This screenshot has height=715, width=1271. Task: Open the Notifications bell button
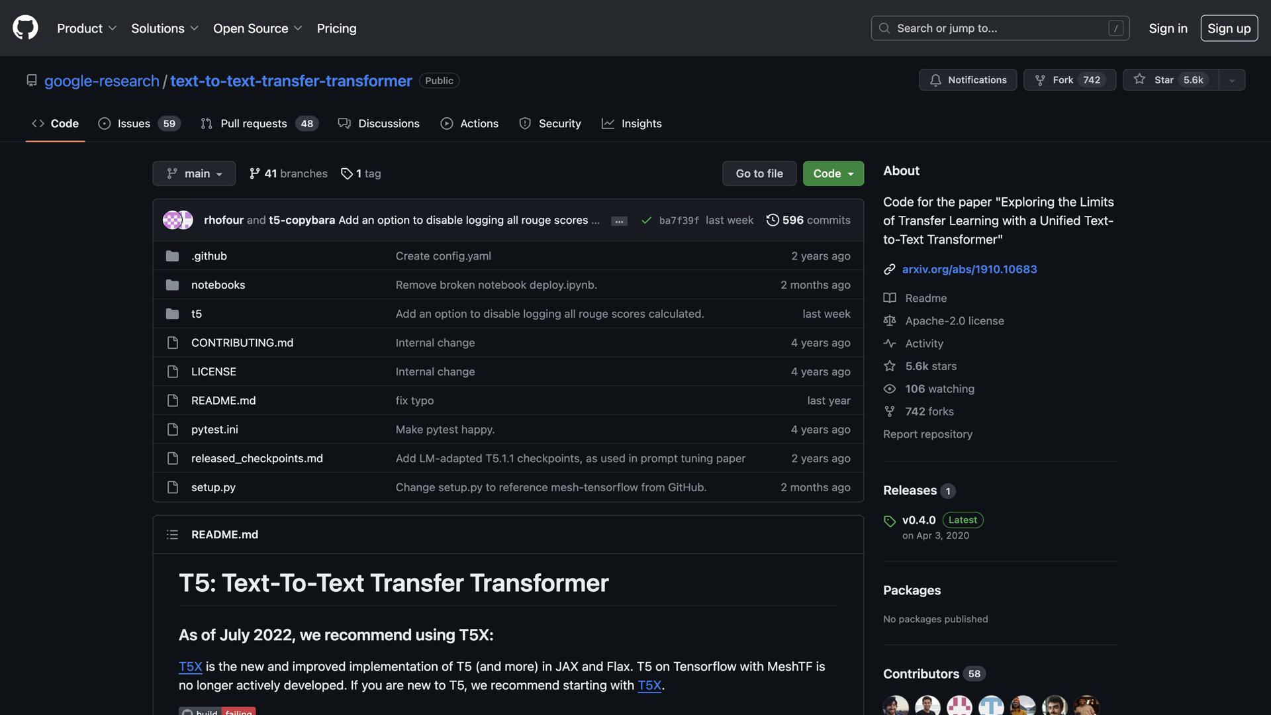click(967, 80)
